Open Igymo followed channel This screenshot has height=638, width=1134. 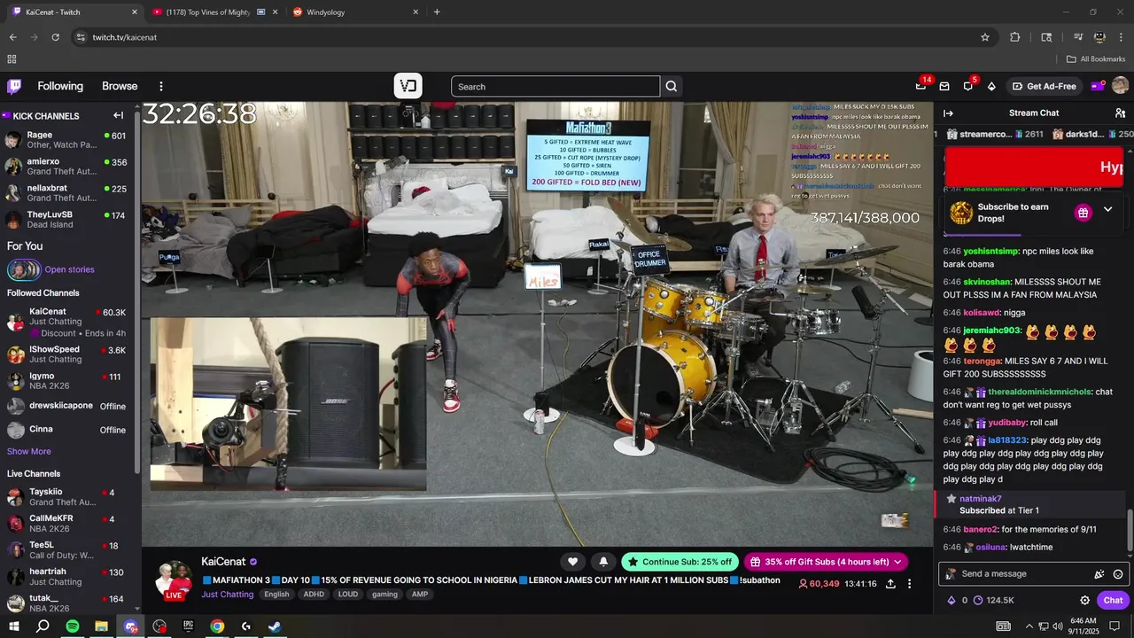click(66, 381)
